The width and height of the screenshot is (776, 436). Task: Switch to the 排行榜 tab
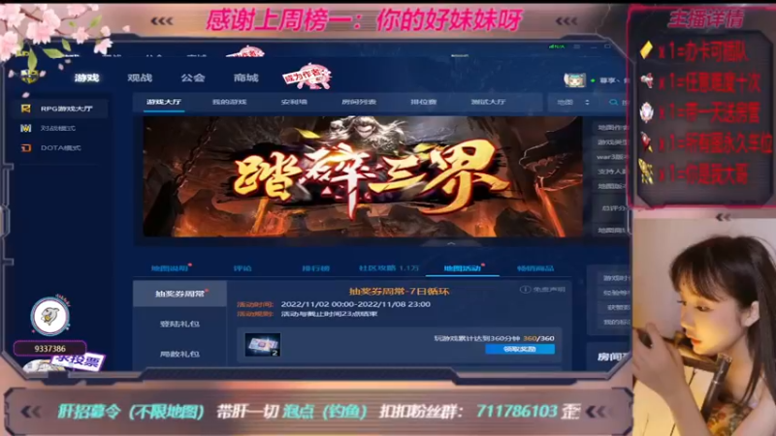pos(316,268)
